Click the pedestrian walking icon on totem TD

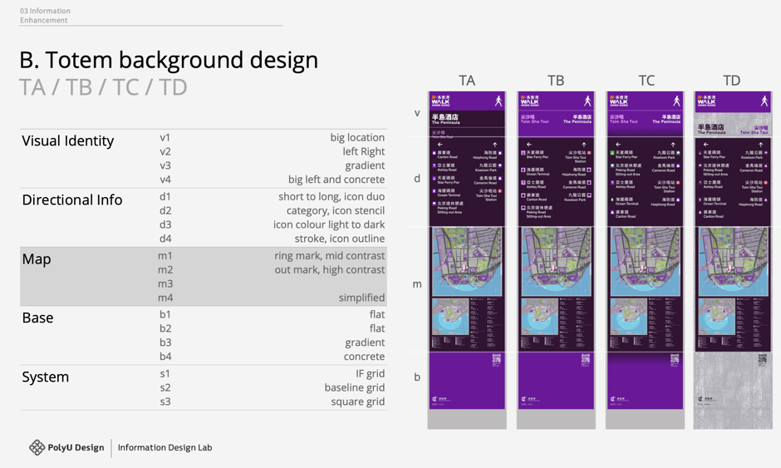764,101
